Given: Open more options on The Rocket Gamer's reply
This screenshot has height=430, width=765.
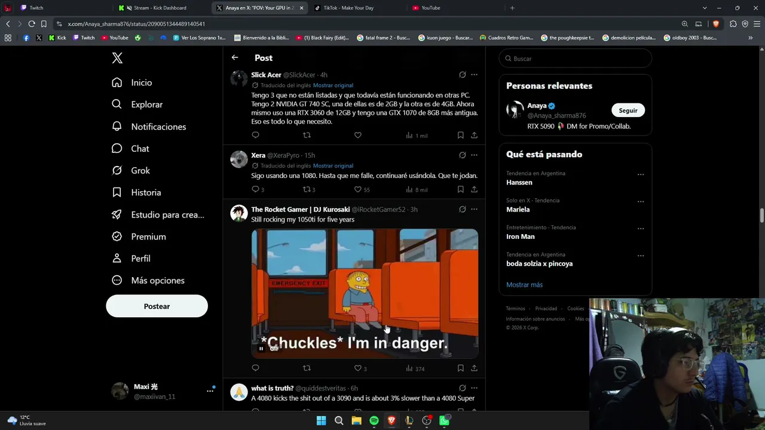Looking at the screenshot, I should (x=474, y=210).
